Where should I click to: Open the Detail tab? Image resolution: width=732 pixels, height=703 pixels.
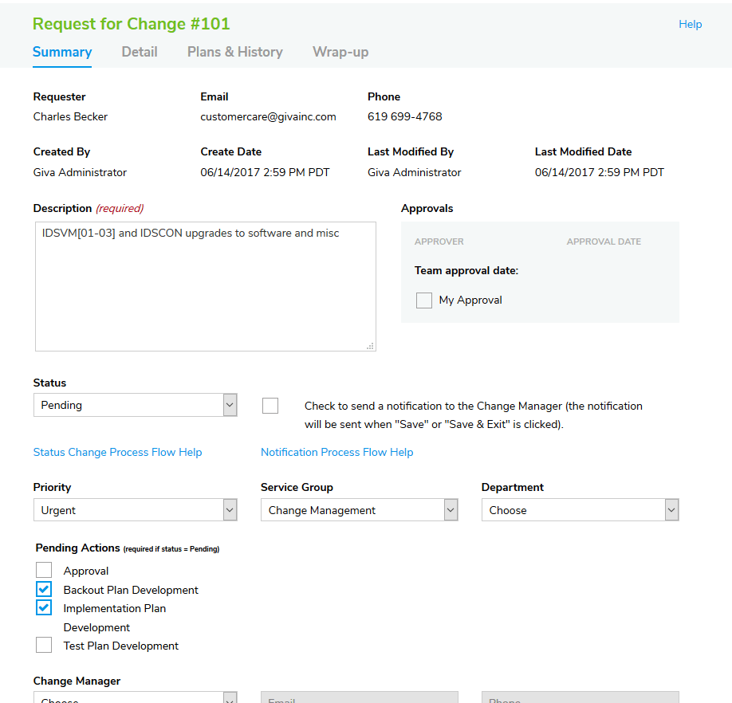point(139,52)
